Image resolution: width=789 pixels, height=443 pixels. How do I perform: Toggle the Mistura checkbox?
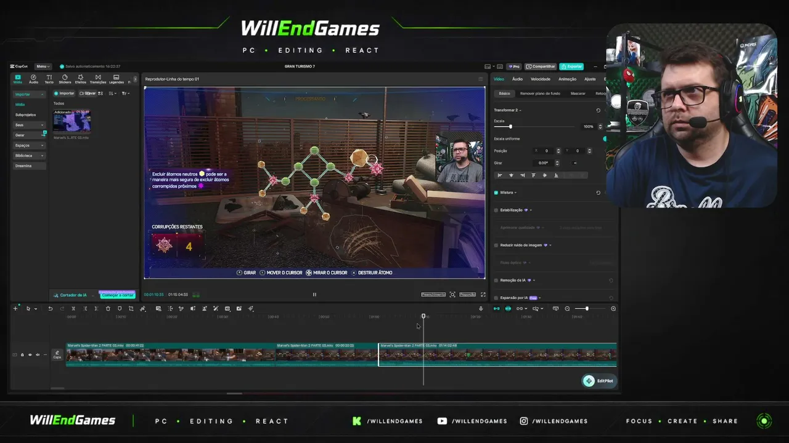point(496,193)
